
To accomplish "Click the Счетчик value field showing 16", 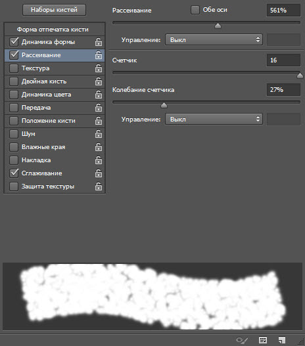I will click(x=283, y=60).
